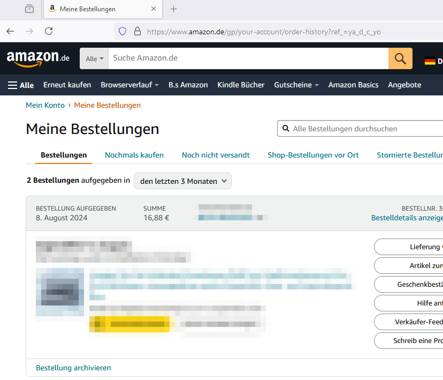
Task: Go forward to the next page
Action: coord(29,31)
